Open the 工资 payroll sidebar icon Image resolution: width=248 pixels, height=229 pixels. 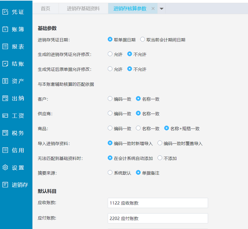(5, 116)
